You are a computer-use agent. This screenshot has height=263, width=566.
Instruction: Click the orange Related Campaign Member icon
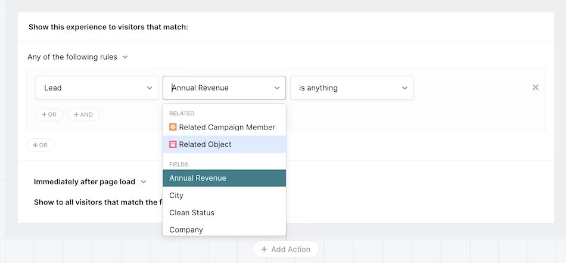click(x=173, y=127)
